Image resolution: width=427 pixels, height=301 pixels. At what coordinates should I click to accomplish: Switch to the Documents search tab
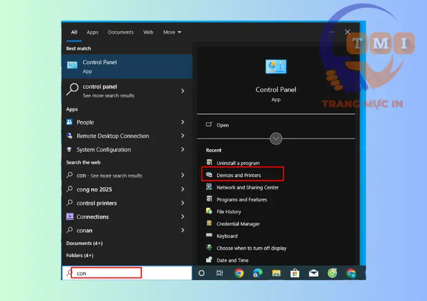click(121, 32)
